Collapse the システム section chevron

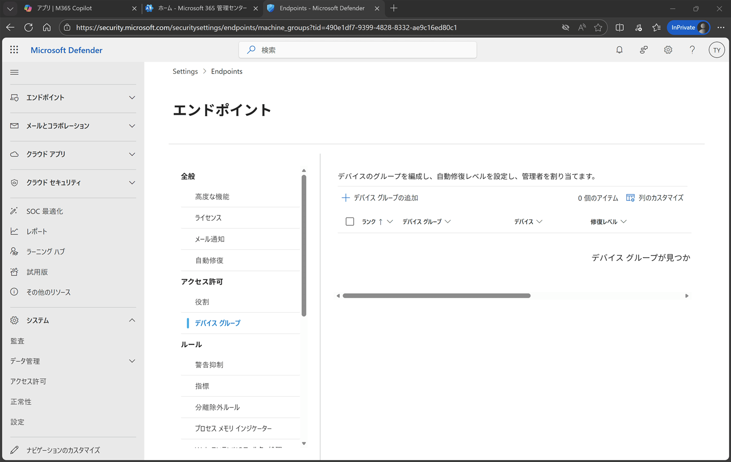pyautogui.click(x=132, y=320)
